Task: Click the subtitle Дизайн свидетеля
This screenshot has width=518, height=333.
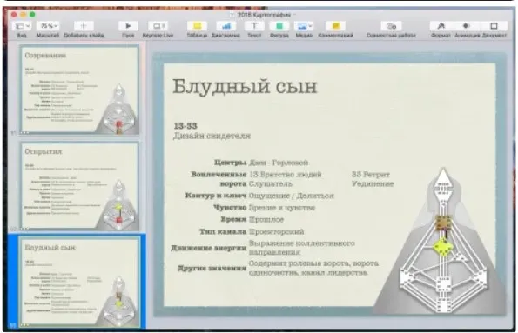Action: click(x=212, y=136)
